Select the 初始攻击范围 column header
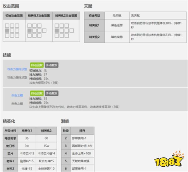 pos(14,15)
